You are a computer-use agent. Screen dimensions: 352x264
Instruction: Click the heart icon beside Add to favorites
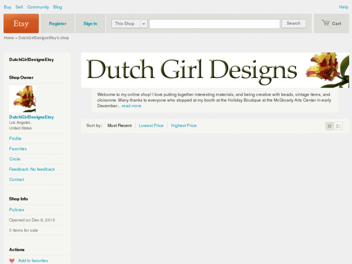(x=12, y=261)
